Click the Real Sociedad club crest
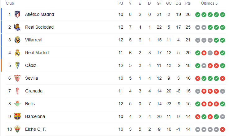 point(17,27)
